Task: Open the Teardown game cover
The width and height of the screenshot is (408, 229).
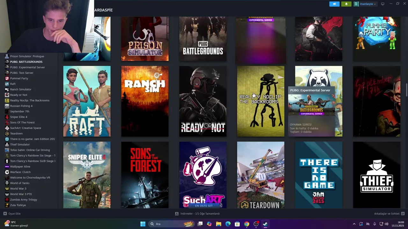Action: click(x=261, y=175)
